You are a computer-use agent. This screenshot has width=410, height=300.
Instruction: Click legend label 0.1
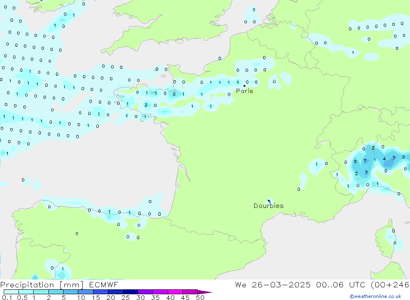pyautogui.click(x=7, y=298)
